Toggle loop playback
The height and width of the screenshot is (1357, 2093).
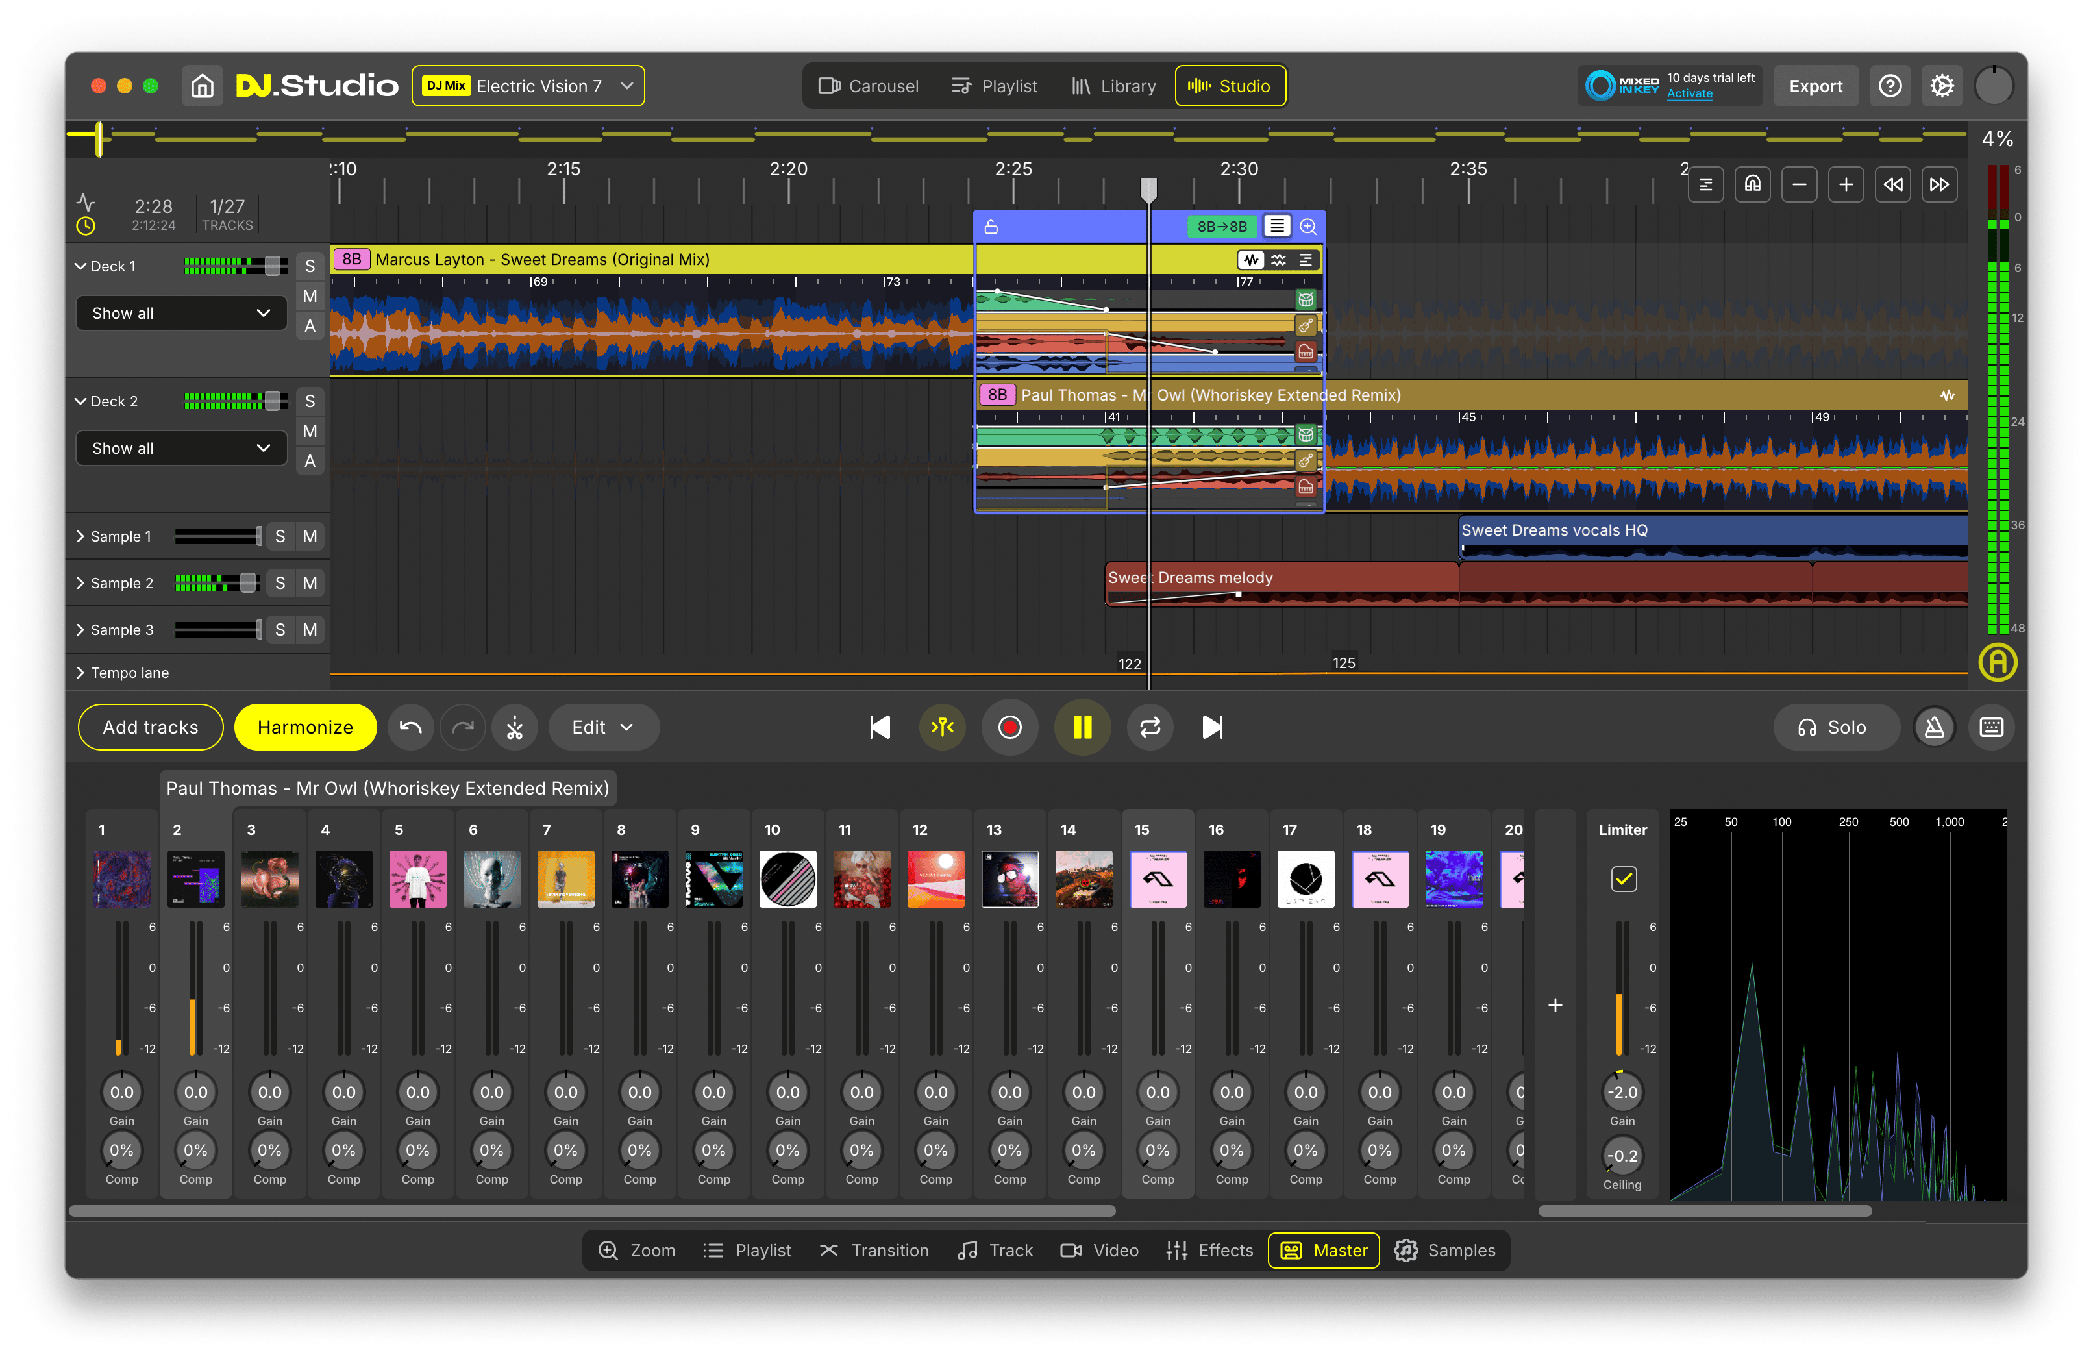[1150, 727]
